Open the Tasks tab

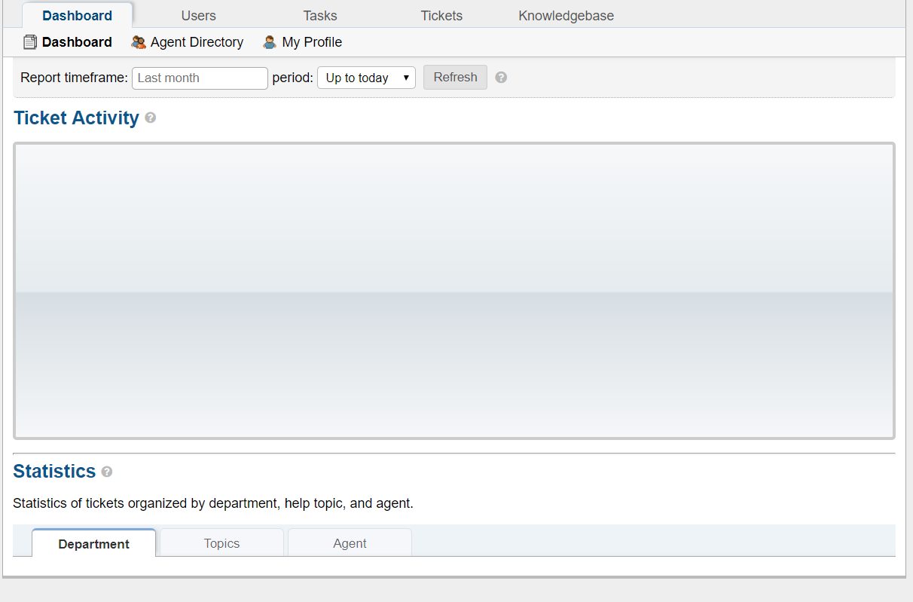[320, 16]
